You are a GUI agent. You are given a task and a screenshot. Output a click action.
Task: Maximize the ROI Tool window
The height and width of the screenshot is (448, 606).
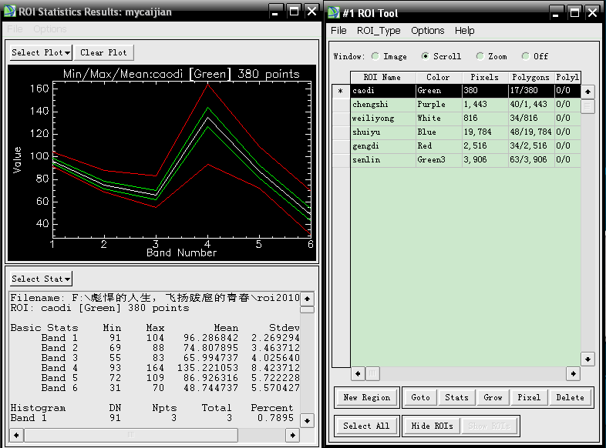pyautogui.click(x=574, y=13)
